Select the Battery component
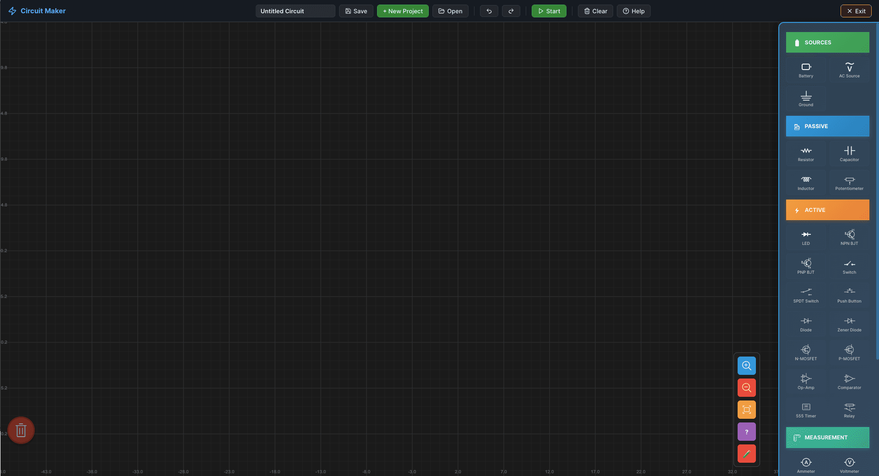This screenshot has width=879, height=476. coord(806,70)
